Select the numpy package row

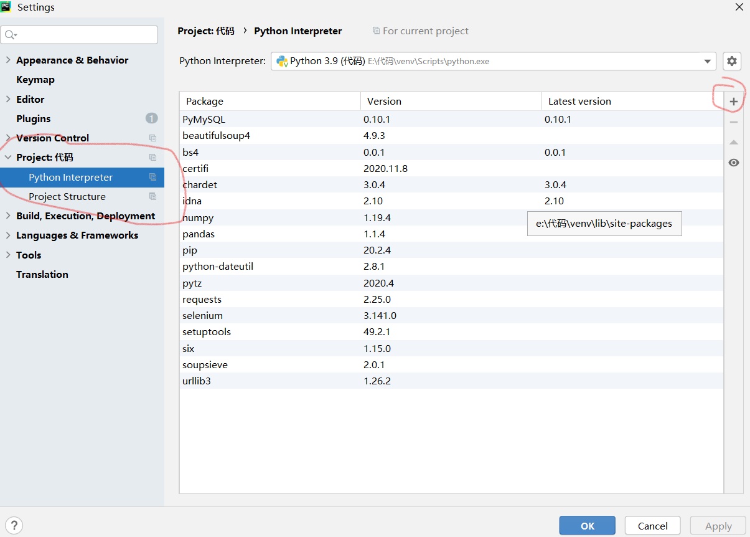[451, 217]
